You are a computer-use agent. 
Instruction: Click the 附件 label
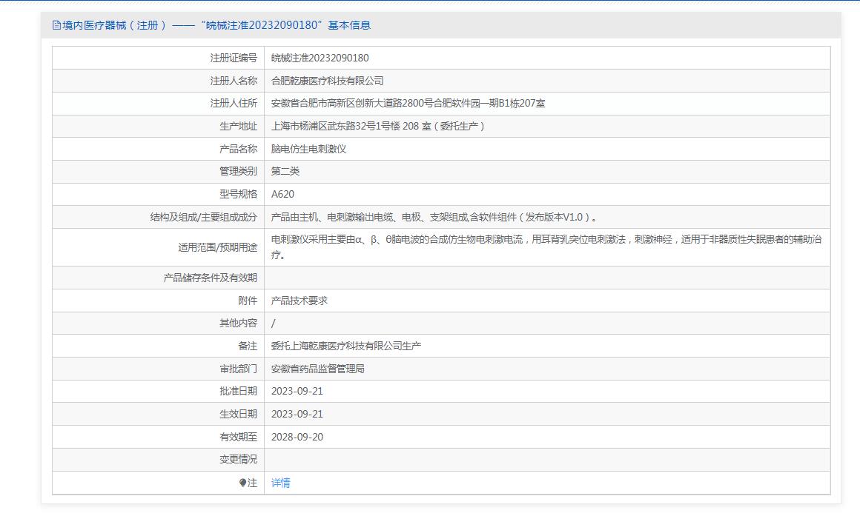(248, 301)
